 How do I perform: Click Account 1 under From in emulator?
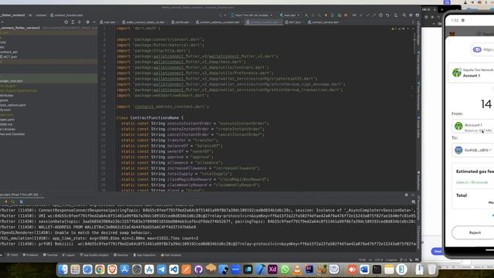472,127
